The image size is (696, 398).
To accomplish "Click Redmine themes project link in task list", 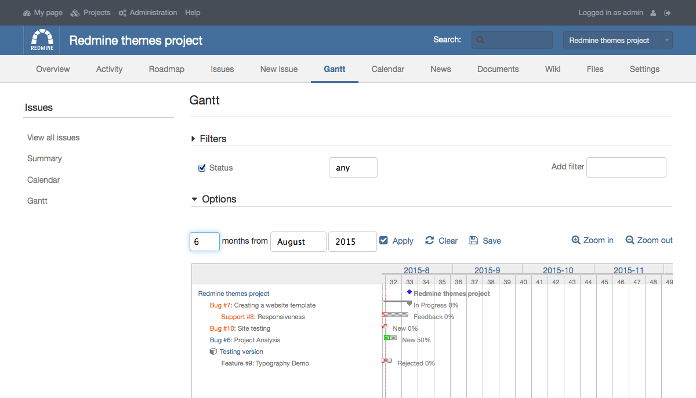I will (234, 294).
